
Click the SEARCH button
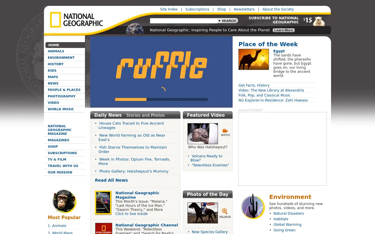(228, 21)
